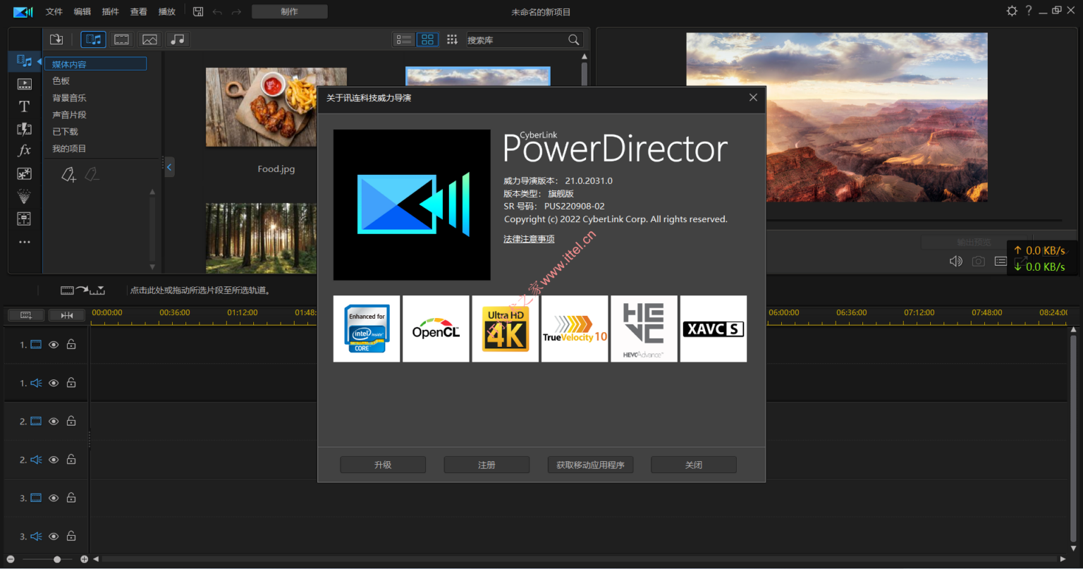Open the Effects (fx) room
The image size is (1083, 569).
tap(23, 150)
